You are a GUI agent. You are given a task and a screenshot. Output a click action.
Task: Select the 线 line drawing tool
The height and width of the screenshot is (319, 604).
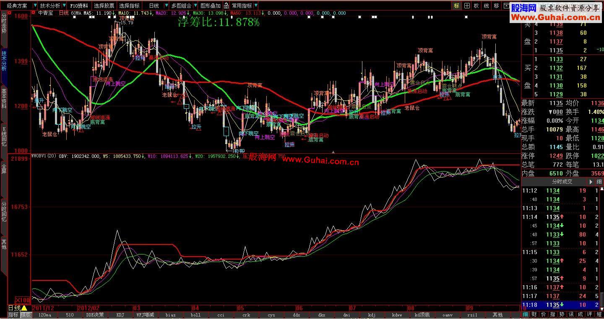click(x=486, y=6)
